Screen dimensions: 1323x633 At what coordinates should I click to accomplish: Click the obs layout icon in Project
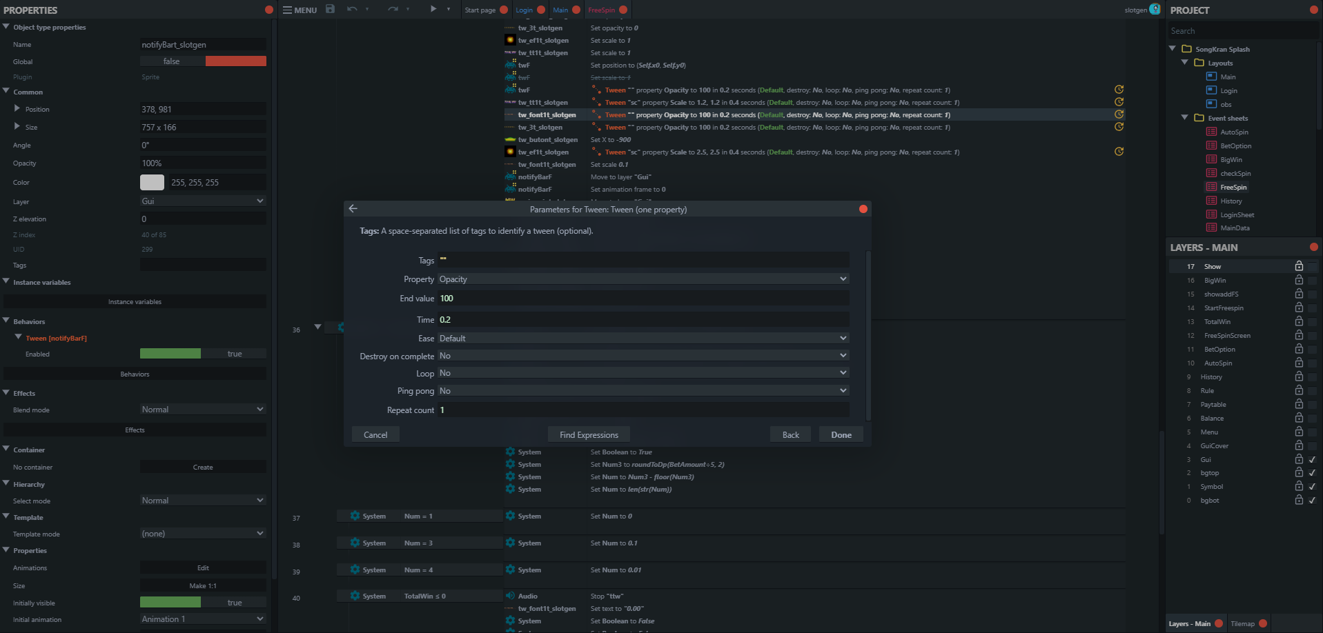pos(1211,104)
